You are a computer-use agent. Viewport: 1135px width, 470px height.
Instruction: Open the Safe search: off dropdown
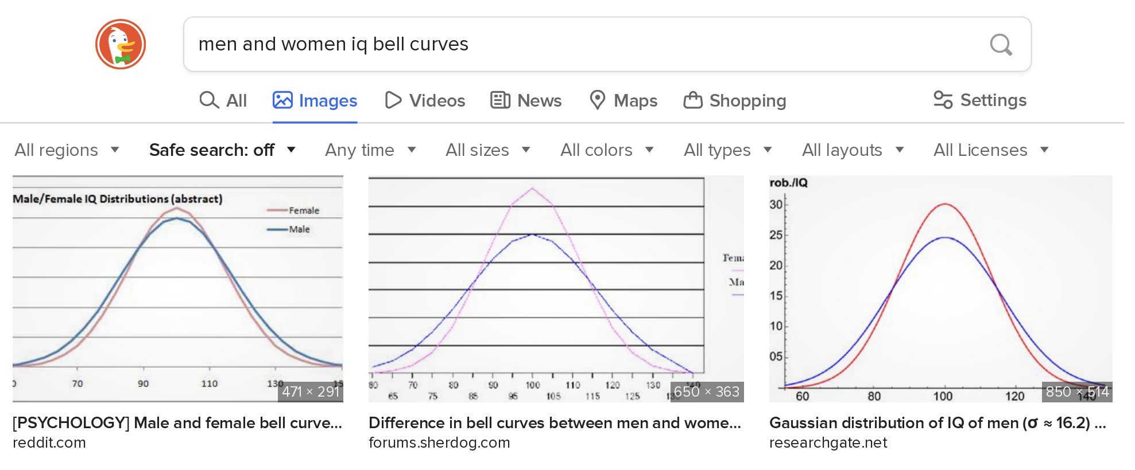click(x=222, y=150)
